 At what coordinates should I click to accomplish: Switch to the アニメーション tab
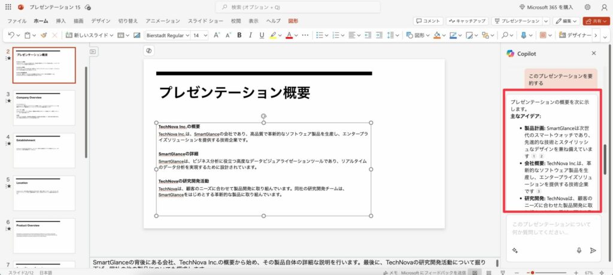point(163,21)
